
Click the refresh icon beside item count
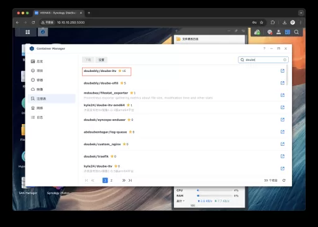coord(284,180)
